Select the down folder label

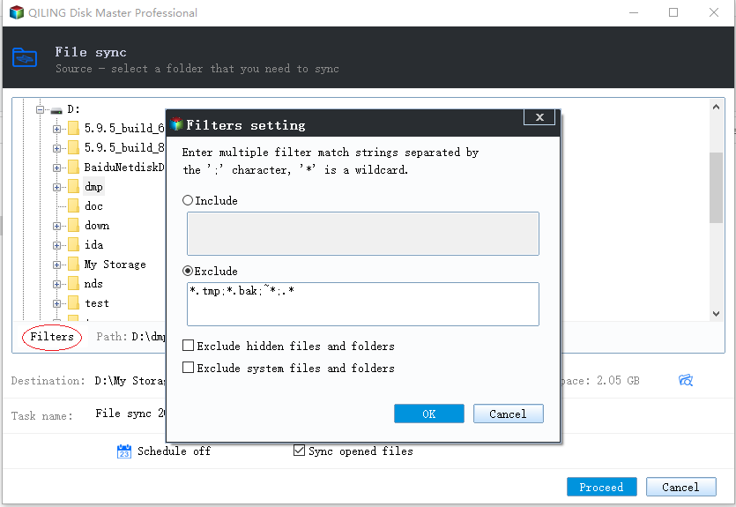tap(97, 226)
